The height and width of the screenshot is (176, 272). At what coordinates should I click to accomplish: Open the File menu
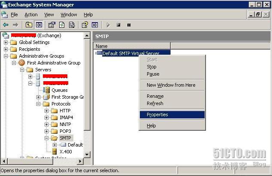pyautogui.click(x=14, y=15)
